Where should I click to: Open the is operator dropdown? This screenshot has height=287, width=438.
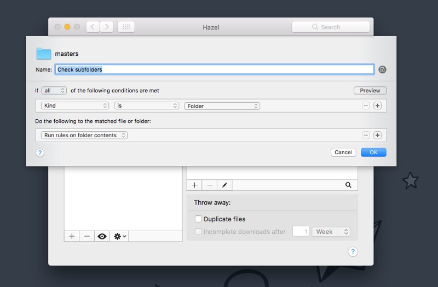146,106
